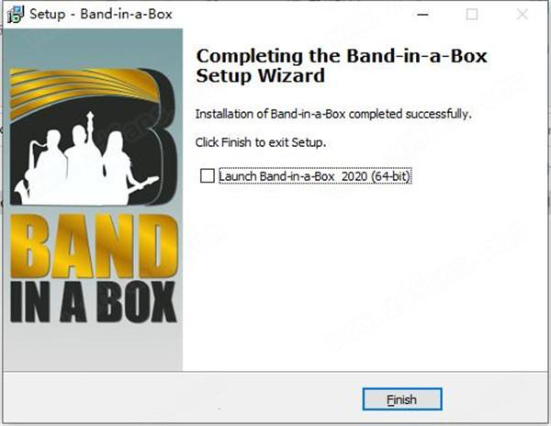Click the golden BAND lettering in banner

94,246
